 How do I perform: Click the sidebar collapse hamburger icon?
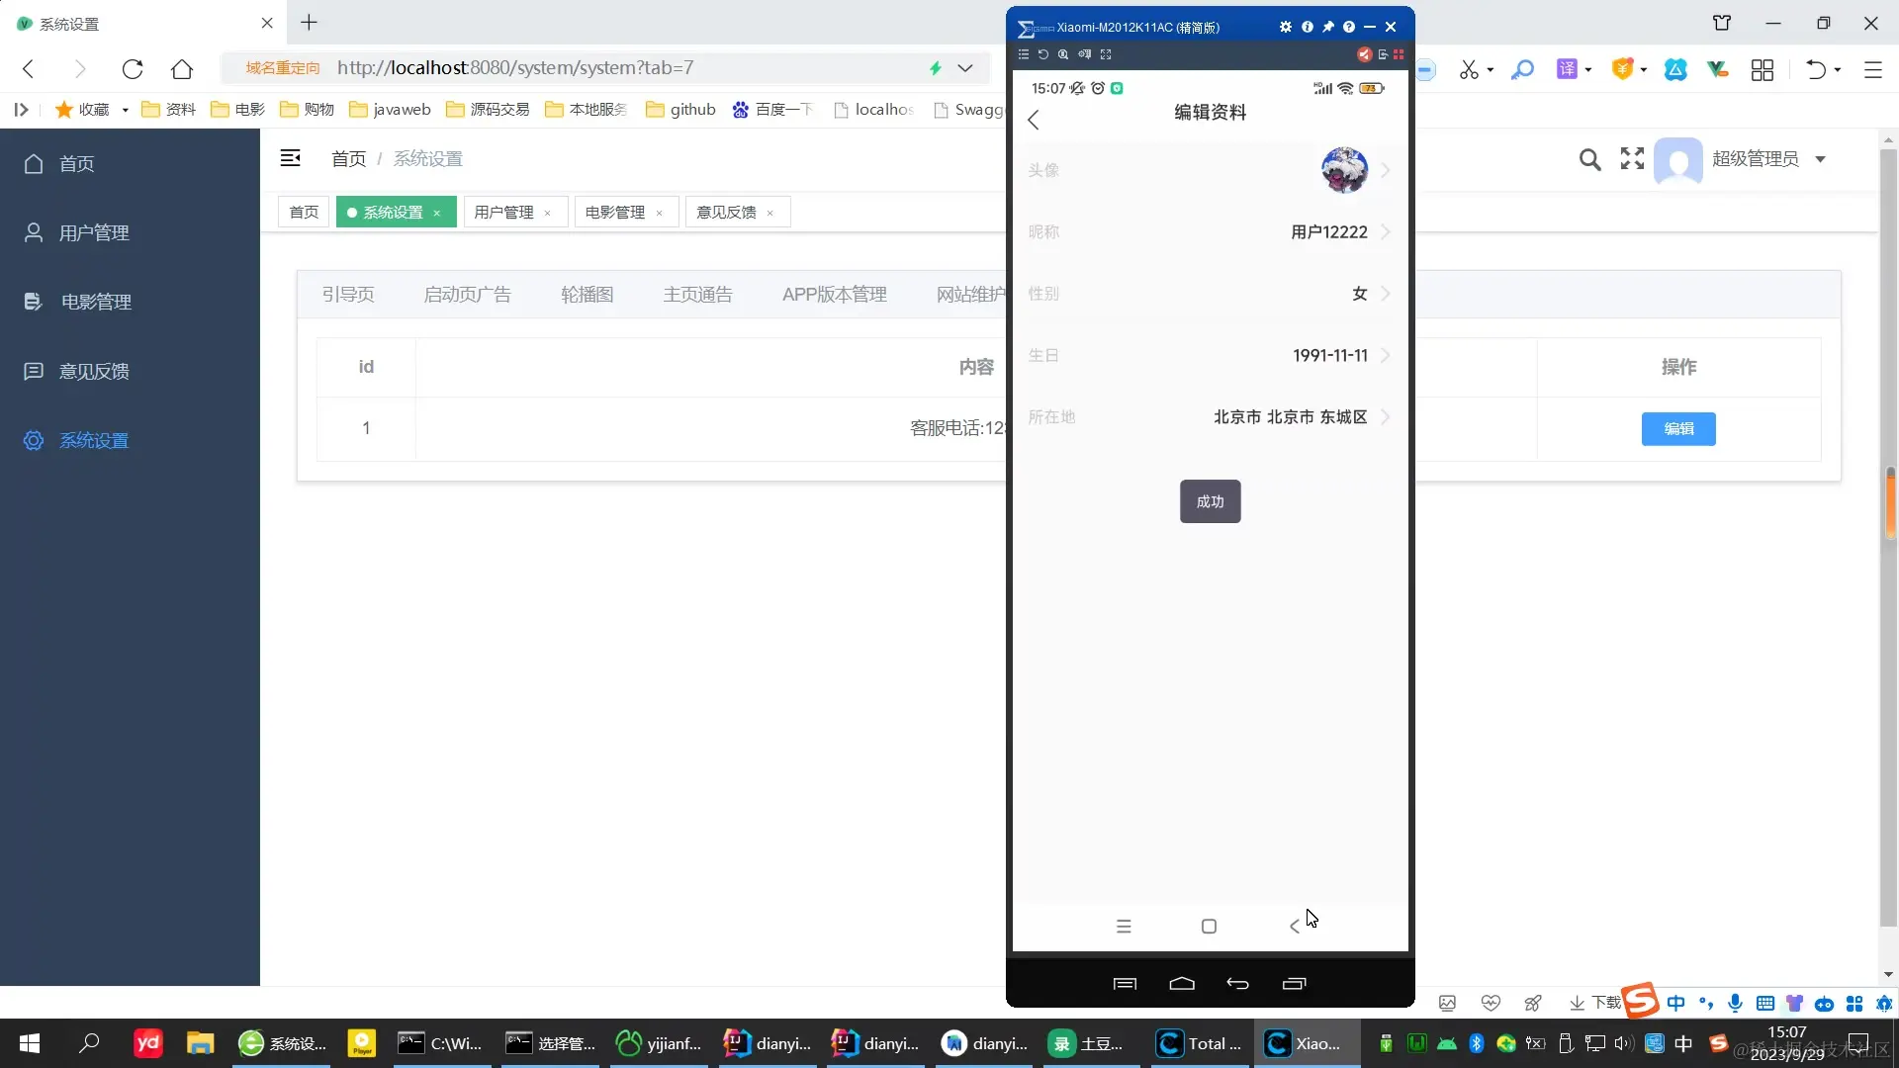click(x=290, y=158)
